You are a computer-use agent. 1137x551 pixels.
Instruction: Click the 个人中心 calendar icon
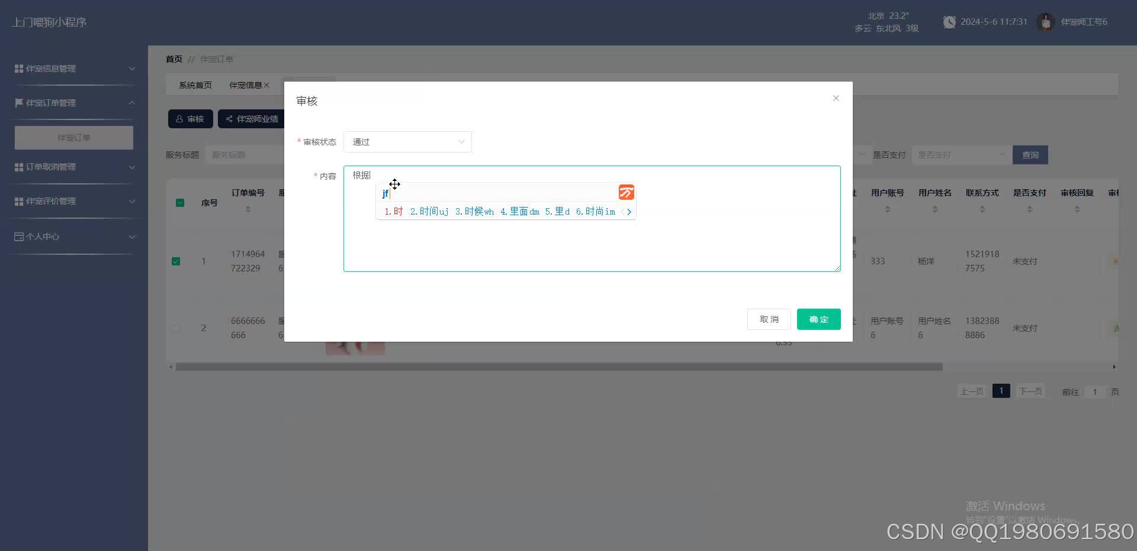pos(18,236)
